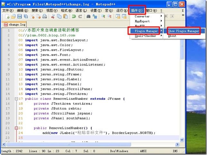
Task: Click the Redo arrow icon
Action: tap(80, 16)
